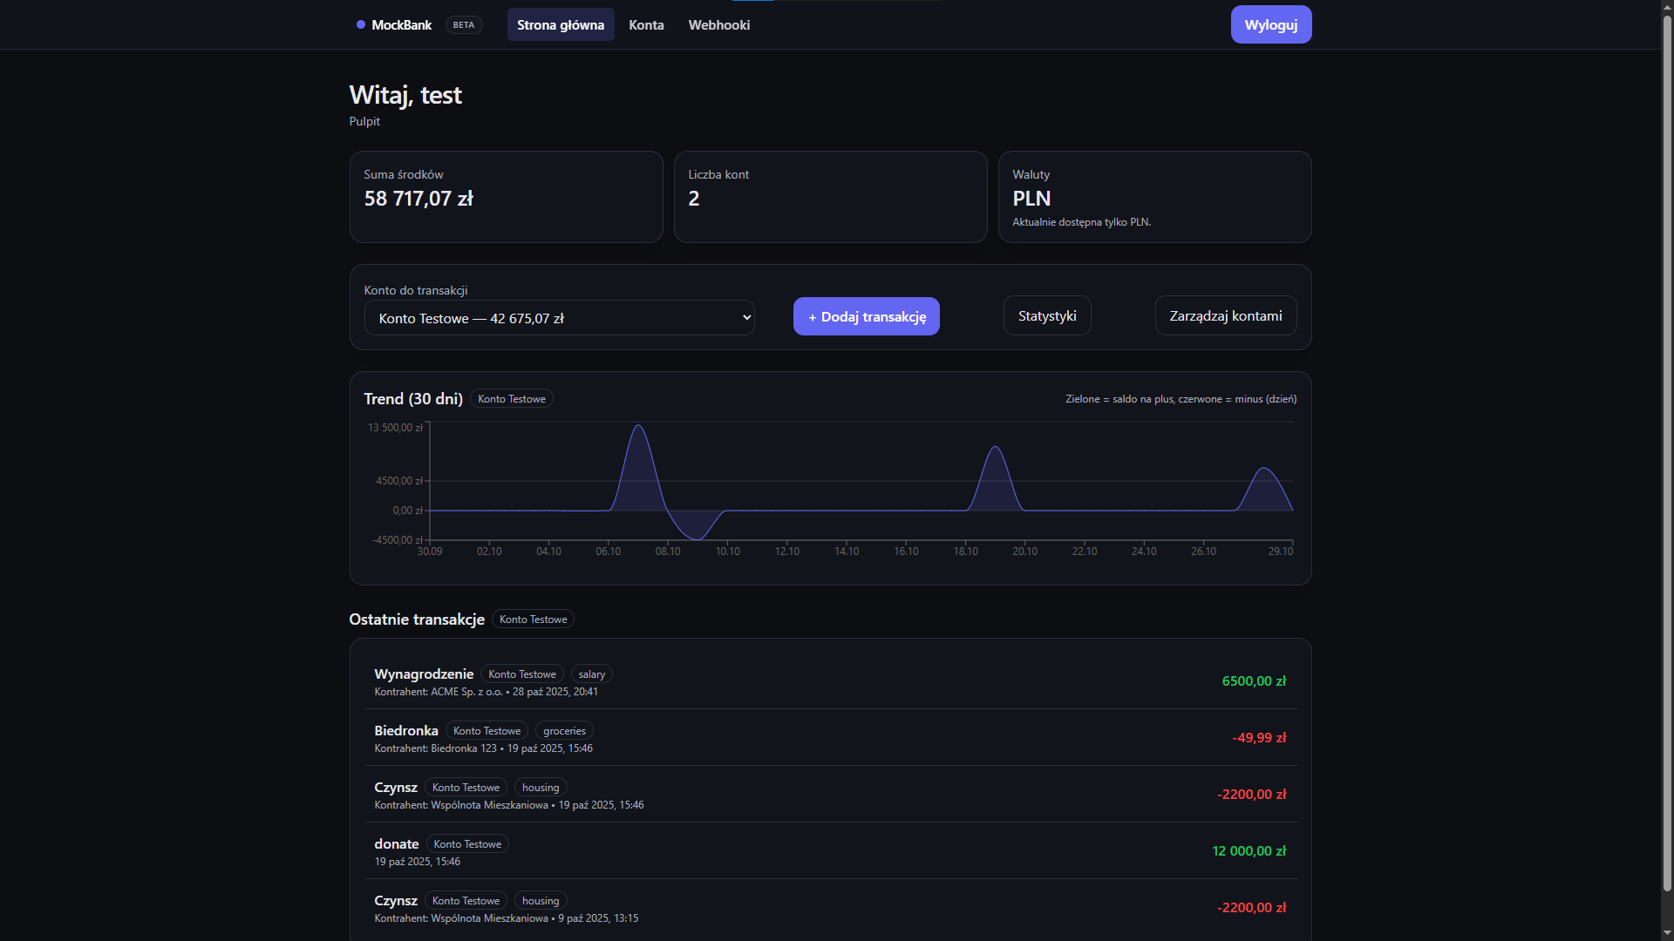Log out with the Wyloguj button
The width and height of the screenshot is (1674, 941).
click(1270, 24)
